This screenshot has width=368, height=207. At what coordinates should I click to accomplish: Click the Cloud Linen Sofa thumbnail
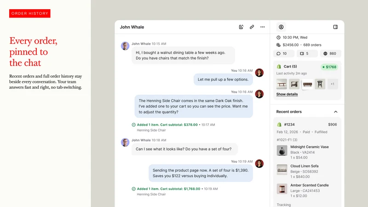click(282, 170)
